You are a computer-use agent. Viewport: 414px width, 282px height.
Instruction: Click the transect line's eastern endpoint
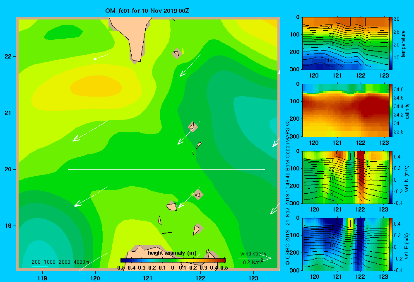264,169
